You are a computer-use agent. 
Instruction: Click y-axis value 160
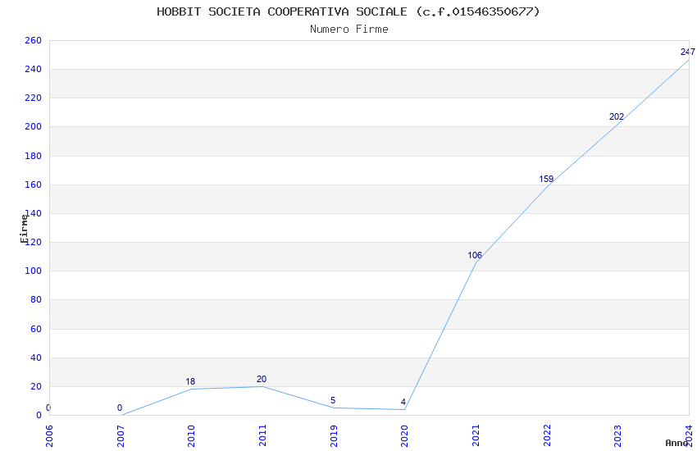[34, 184]
